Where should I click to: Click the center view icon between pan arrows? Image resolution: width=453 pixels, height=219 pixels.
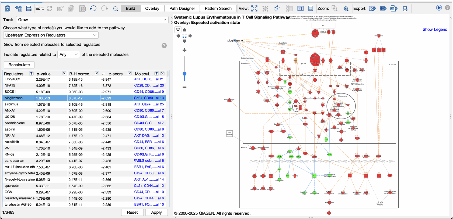coord(184,36)
